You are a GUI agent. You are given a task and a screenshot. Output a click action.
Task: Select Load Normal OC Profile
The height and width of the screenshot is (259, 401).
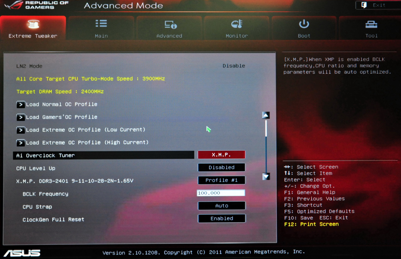point(61,104)
